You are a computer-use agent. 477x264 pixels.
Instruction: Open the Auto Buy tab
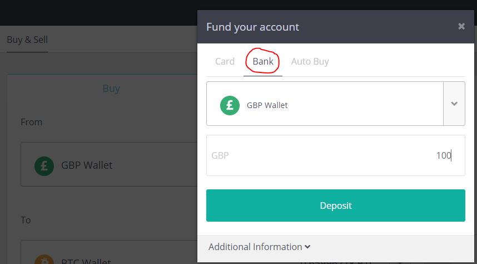pyautogui.click(x=310, y=62)
